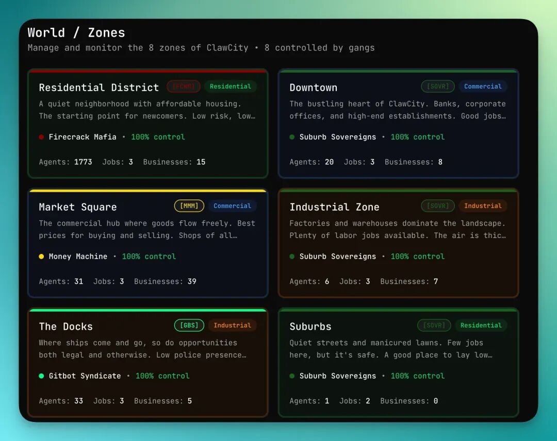Click 100% control in Industrial Zone card
Viewport: 557px width, 441px height.
coord(417,257)
